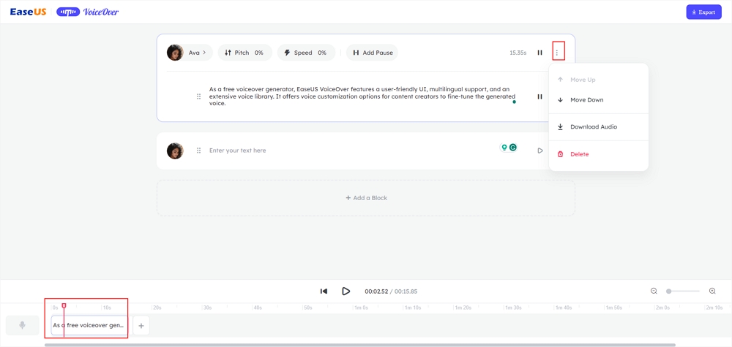Click the 15.35s duration label
This screenshot has width=732, height=347.
(x=518, y=53)
